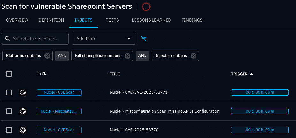
Task: Sort by the Trigger column arrow
Action: [x=251, y=74]
